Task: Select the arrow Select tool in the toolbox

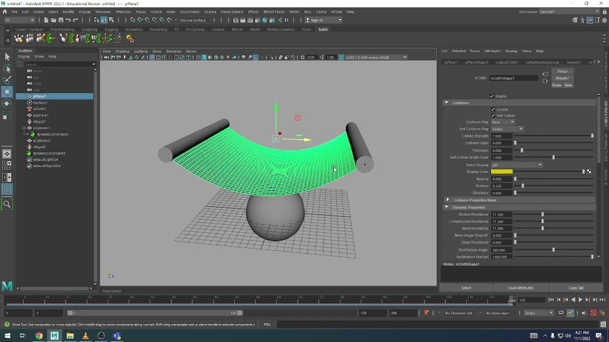Action: (x=7, y=57)
